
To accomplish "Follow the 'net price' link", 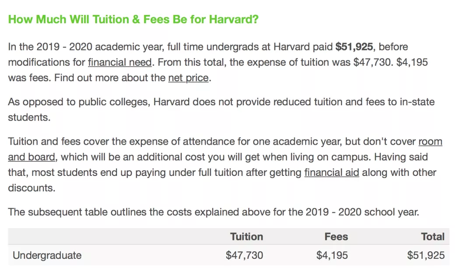I will tap(189, 78).
